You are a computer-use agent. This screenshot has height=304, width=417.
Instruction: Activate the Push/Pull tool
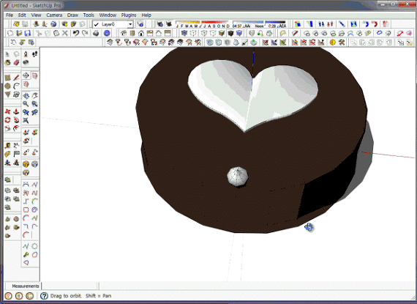pos(16,111)
